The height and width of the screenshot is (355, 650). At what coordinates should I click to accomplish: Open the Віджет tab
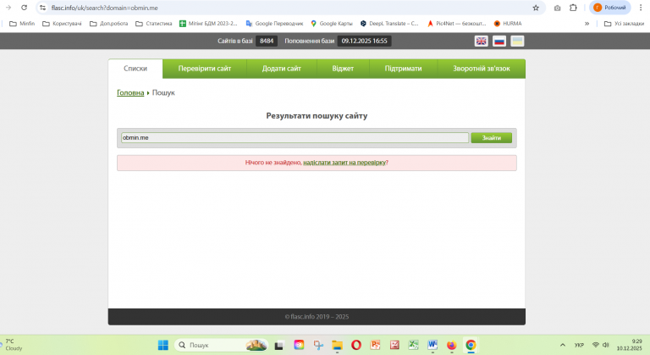point(343,69)
